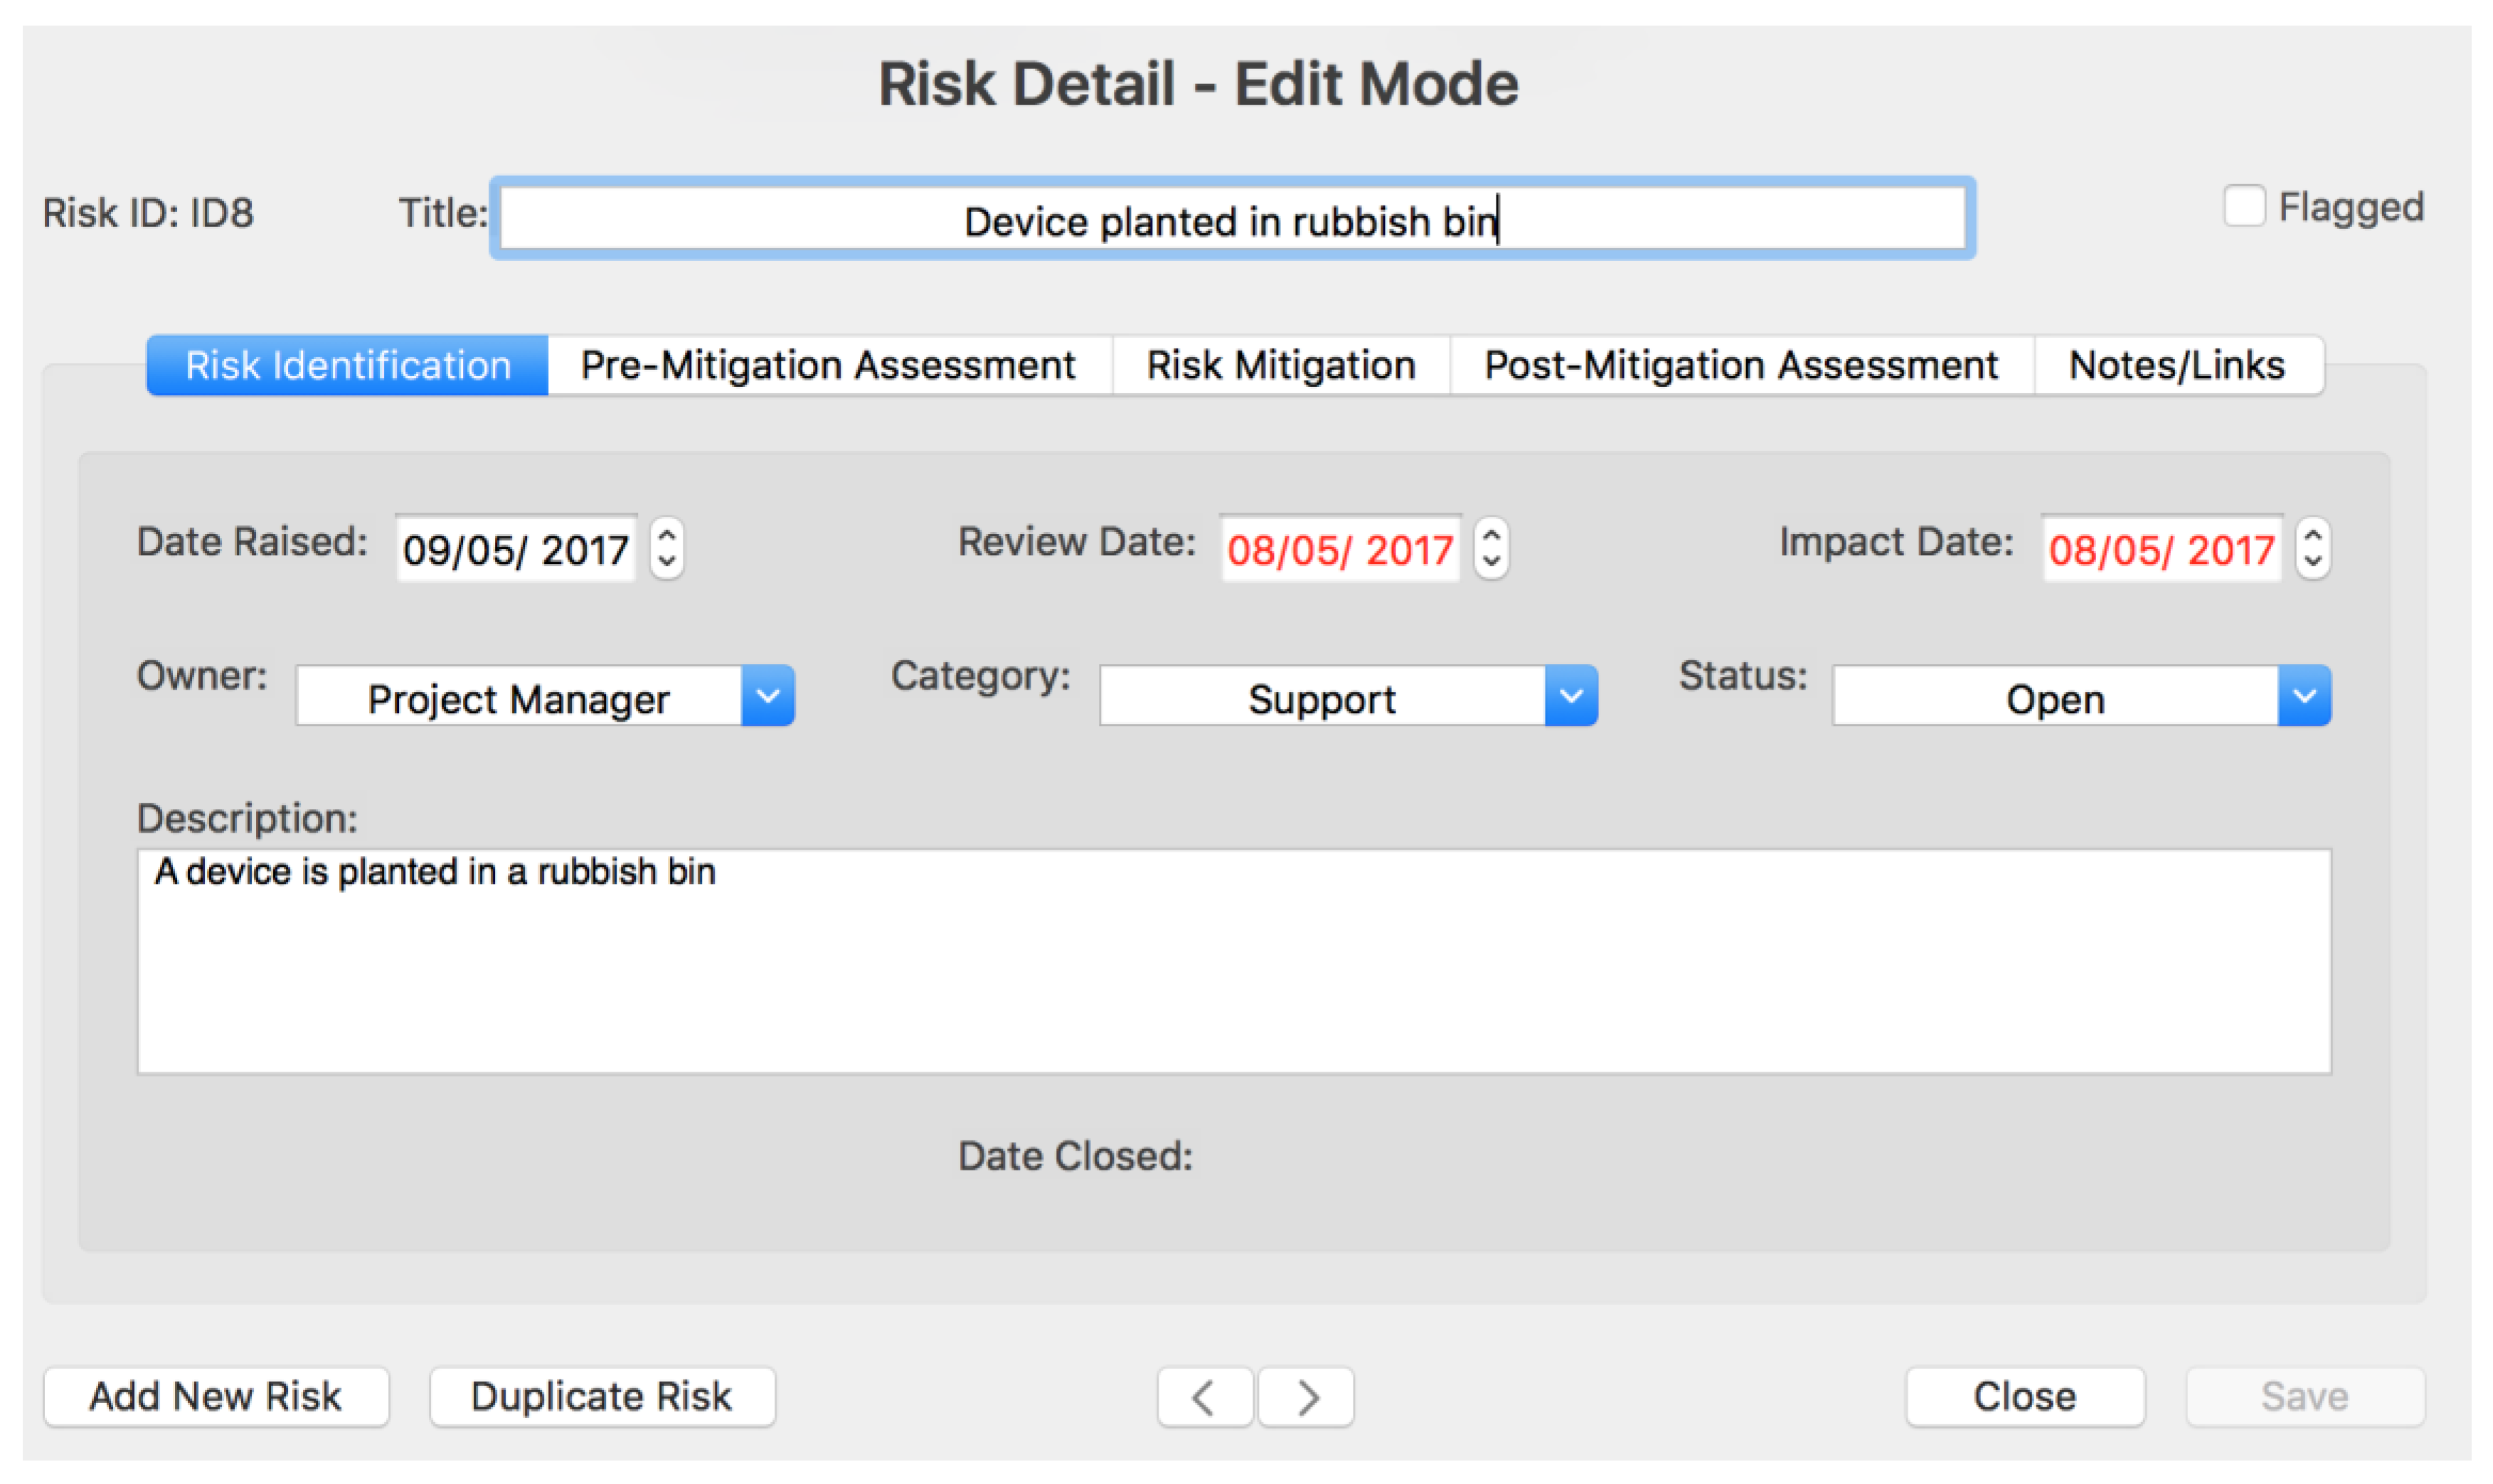Click the Close button
This screenshot has height=1484, width=2493.
click(2024, 1397)
